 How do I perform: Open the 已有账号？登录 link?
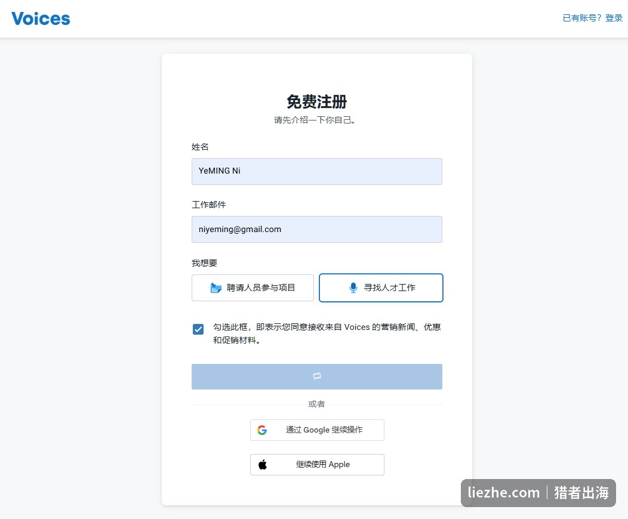592,18
